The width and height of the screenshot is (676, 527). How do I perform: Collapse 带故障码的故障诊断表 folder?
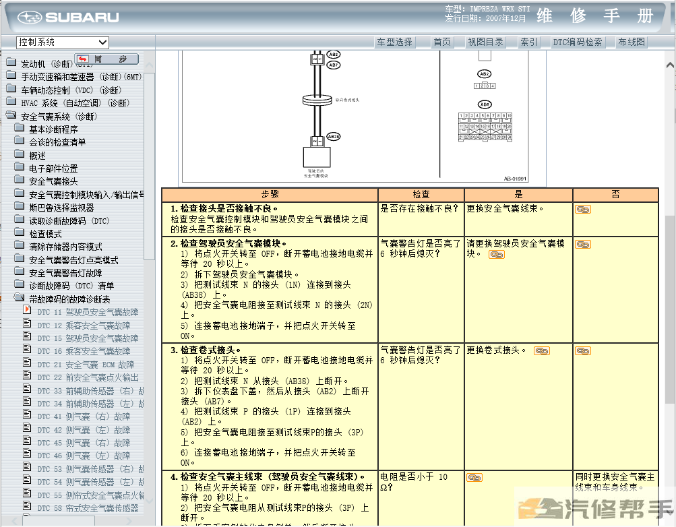tap(19, 298)
